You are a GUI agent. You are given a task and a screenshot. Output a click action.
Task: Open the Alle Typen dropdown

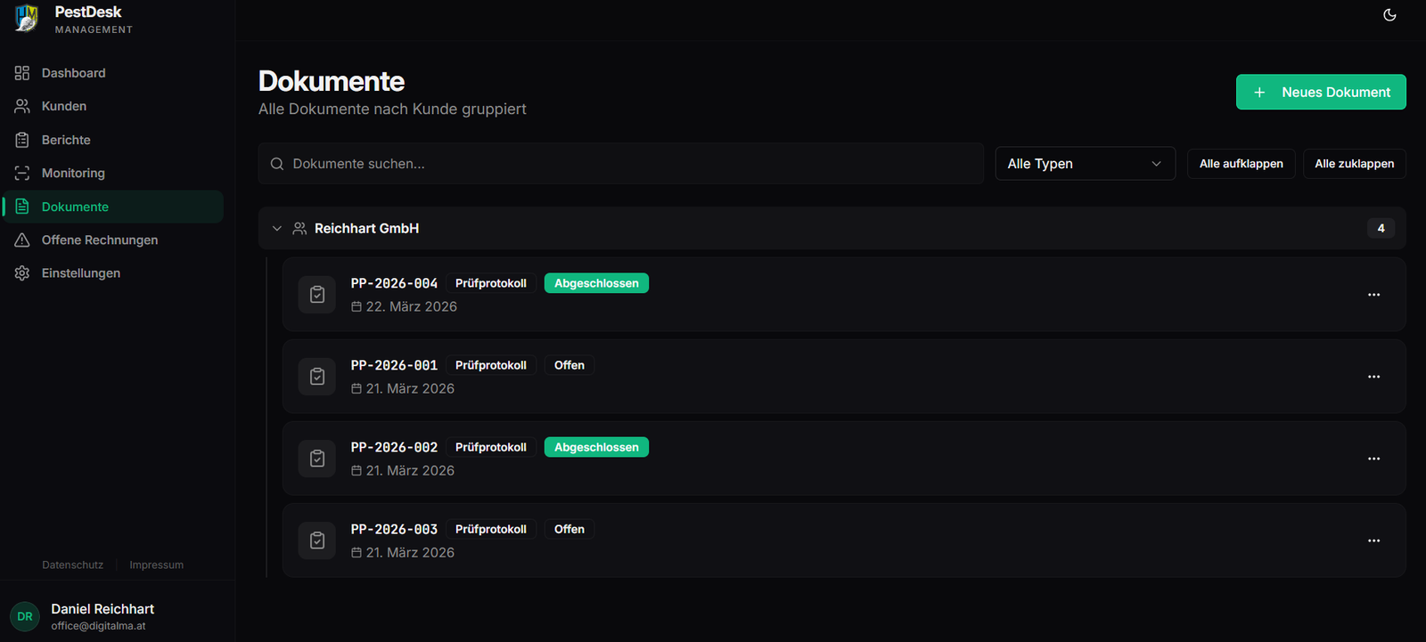point(1085,164)
